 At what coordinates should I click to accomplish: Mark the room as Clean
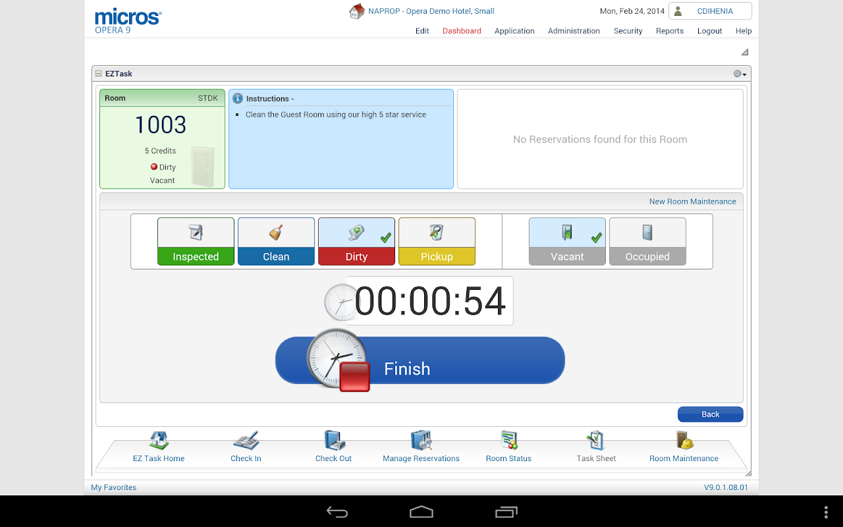276,241
